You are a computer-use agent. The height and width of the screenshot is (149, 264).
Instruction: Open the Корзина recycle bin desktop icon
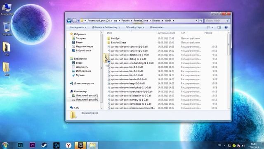[x=7, y=29]
